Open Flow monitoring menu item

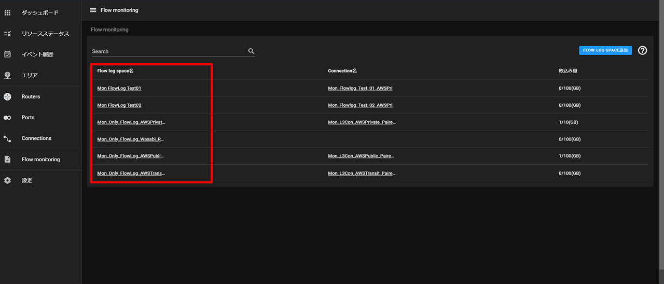40,160
